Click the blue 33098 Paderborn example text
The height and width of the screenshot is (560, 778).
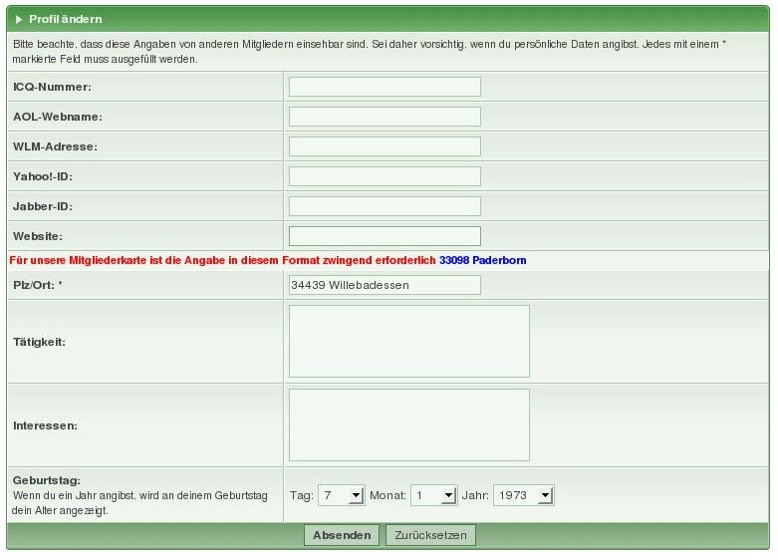click(482, 260)
